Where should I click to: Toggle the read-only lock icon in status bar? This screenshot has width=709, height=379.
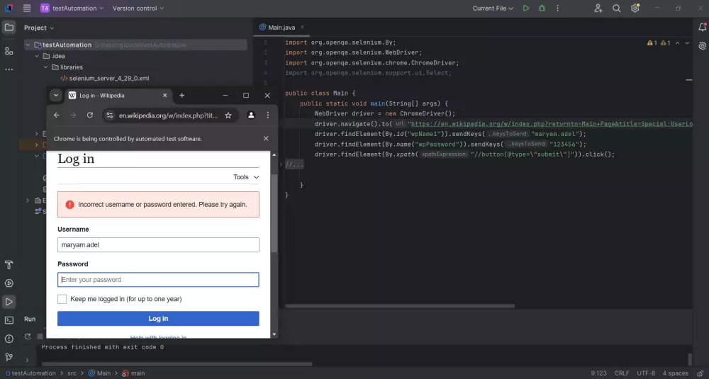[x=700, y=373]
